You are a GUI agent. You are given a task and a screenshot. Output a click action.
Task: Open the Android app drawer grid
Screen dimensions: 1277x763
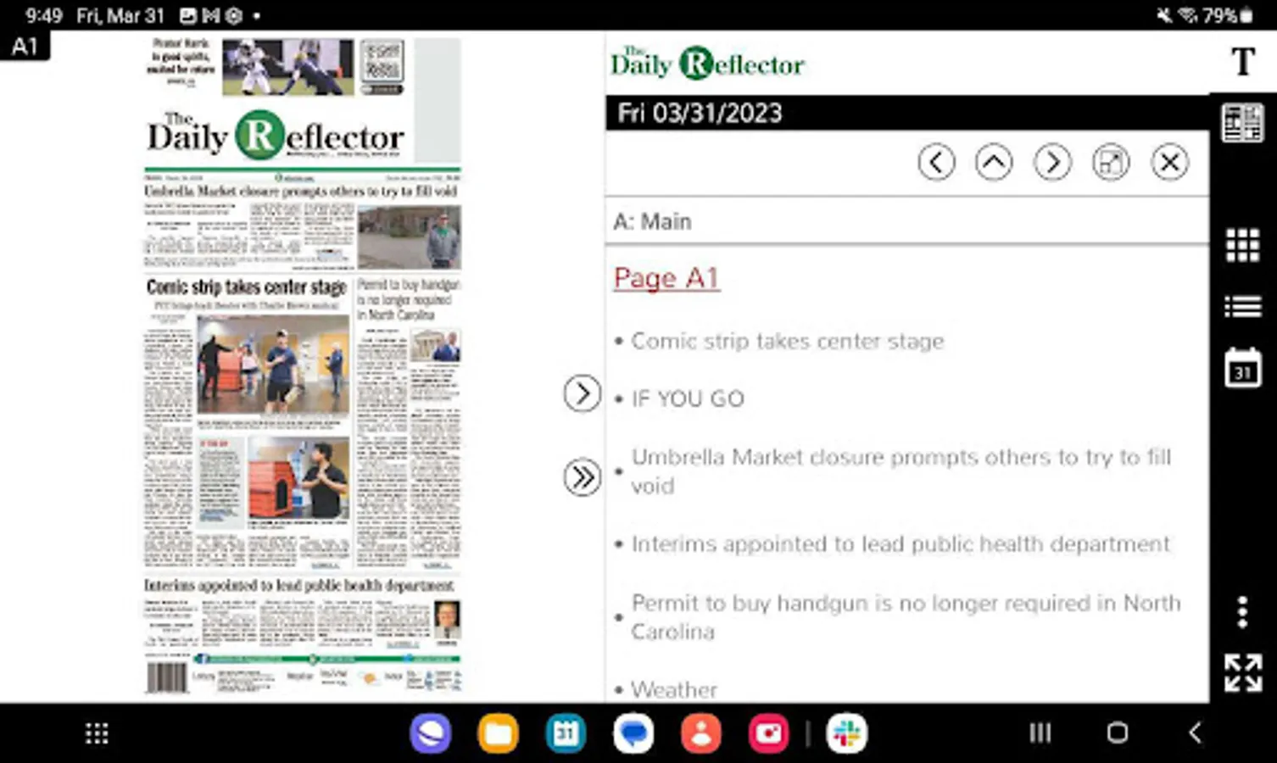pyautogui.click(x=97, y=733)
